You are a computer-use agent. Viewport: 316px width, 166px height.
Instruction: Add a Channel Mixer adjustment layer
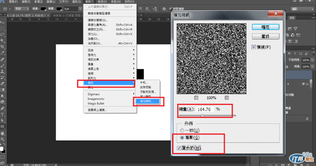[x=293, y=35]
